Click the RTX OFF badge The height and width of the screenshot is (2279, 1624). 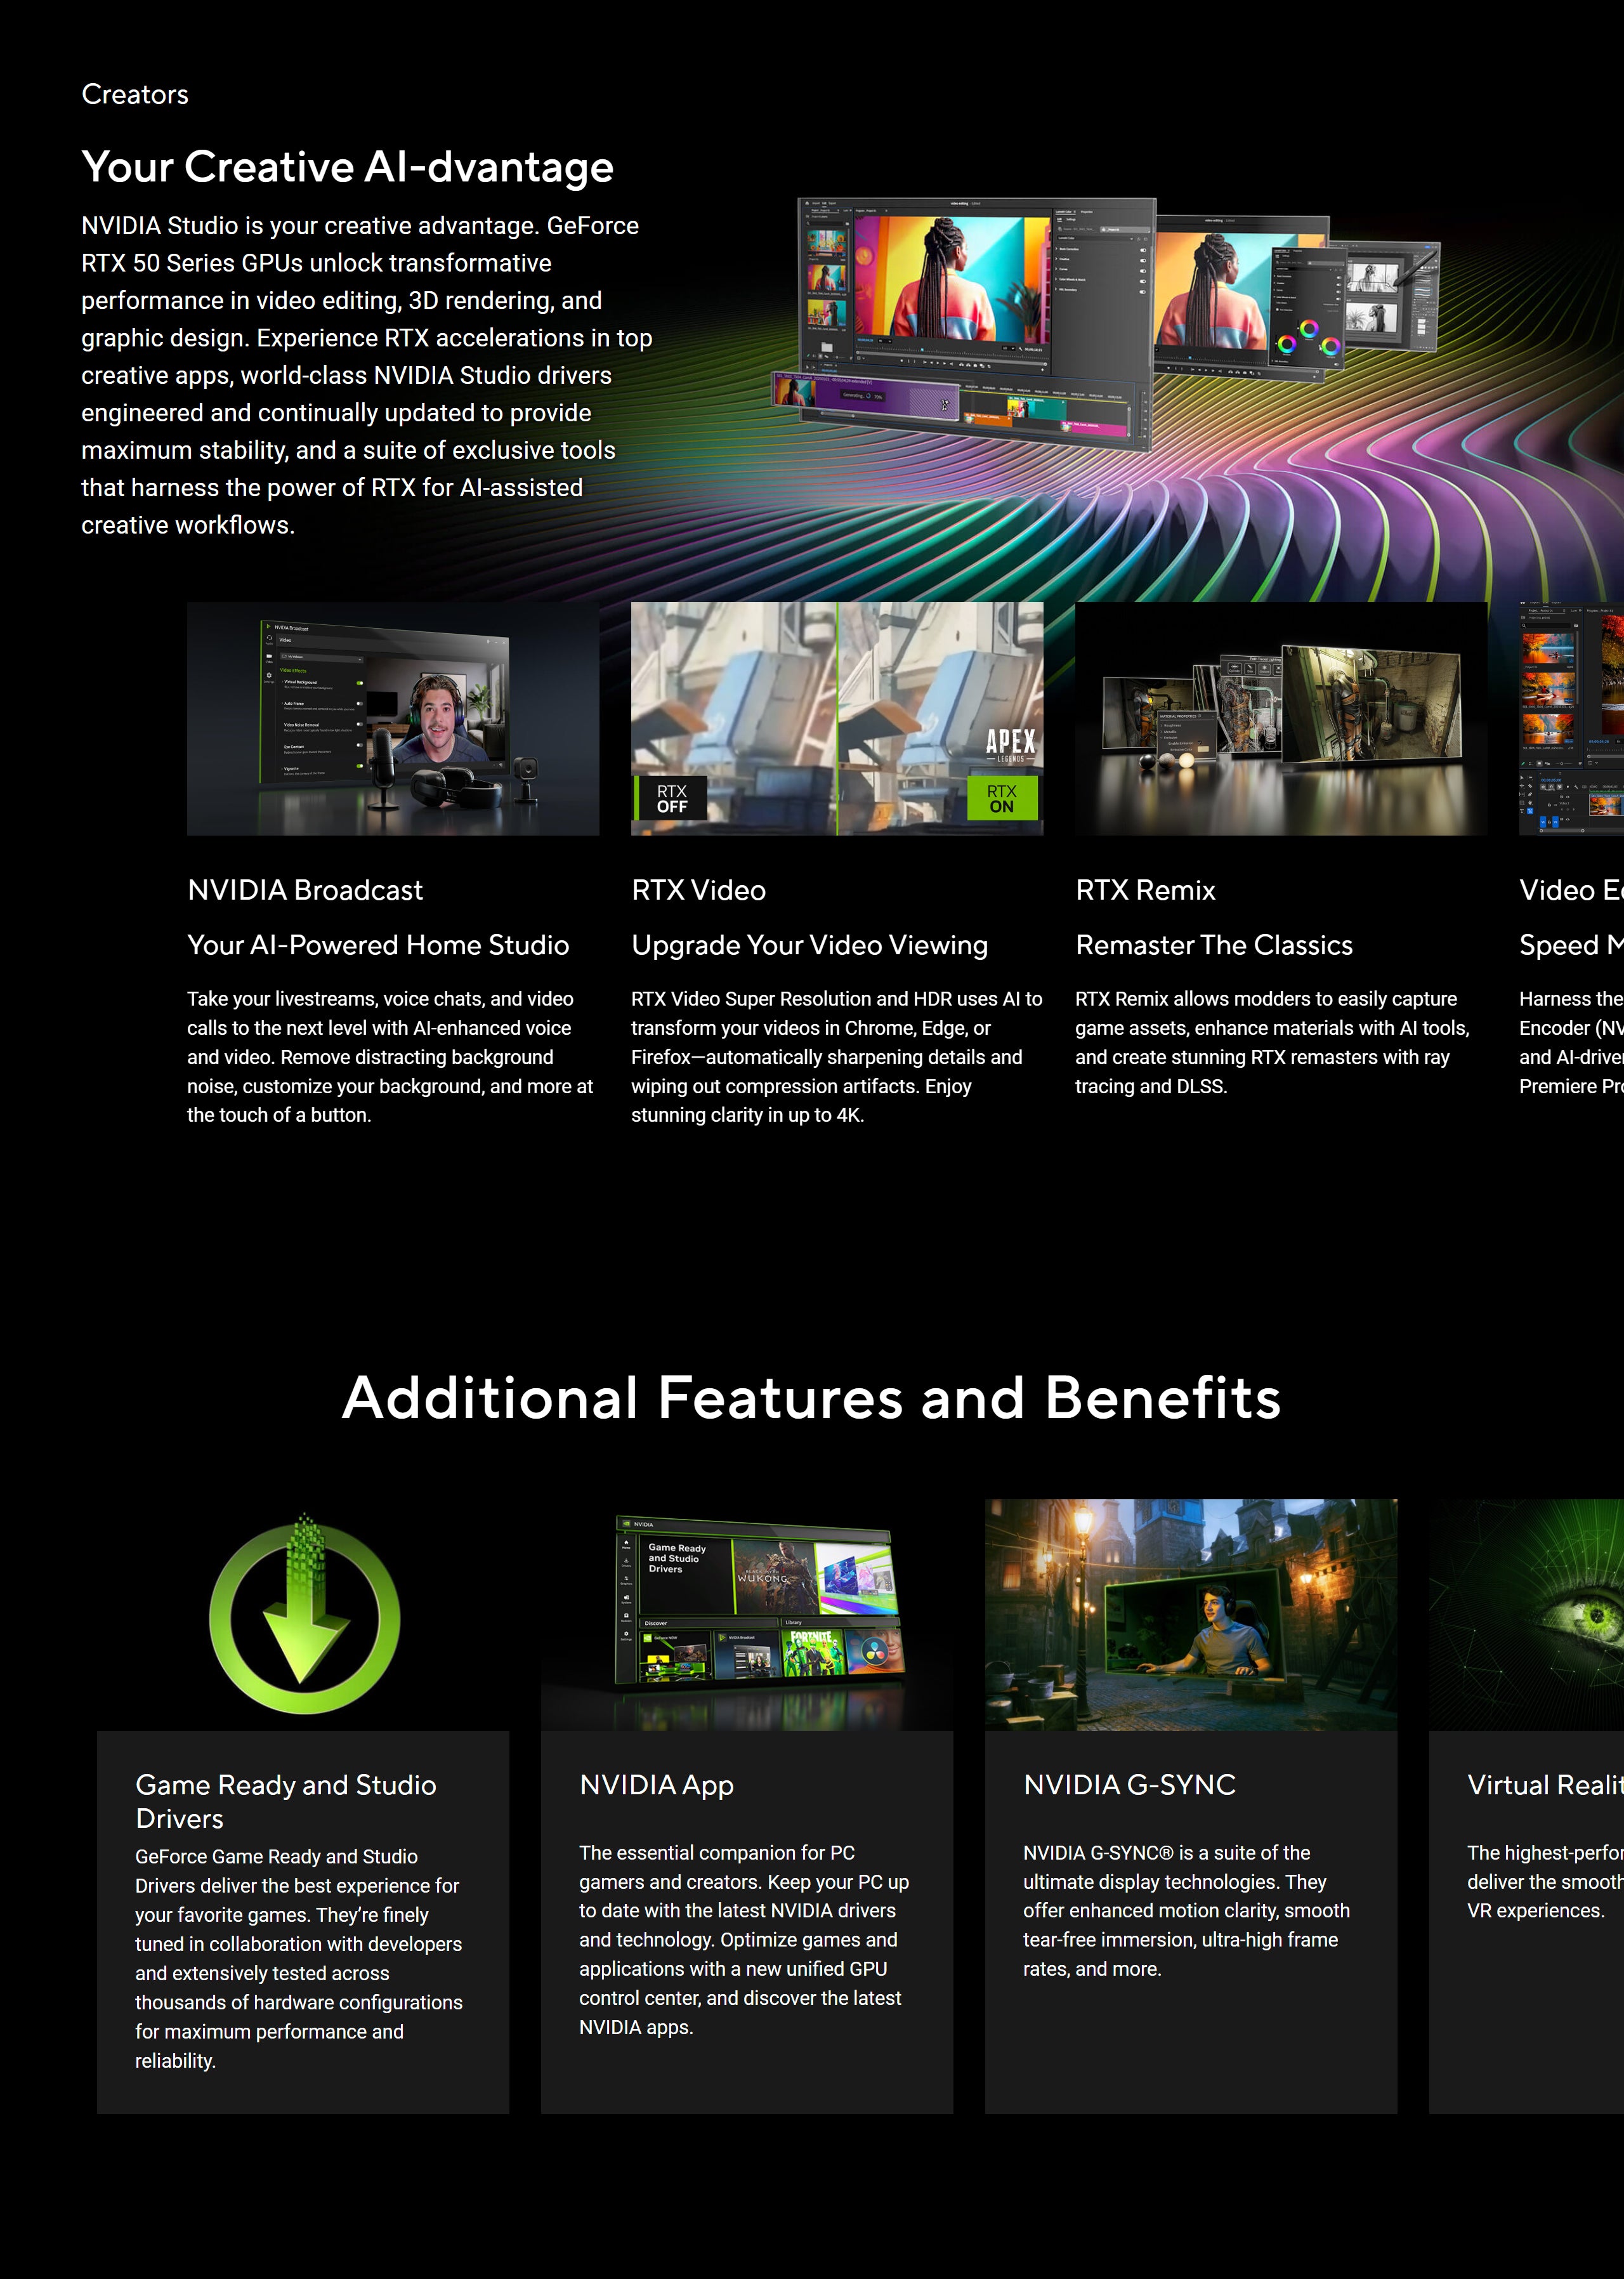tap(671, 798)
